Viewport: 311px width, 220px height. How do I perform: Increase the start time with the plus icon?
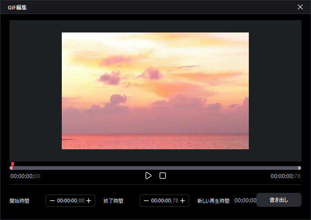(x=89, y=201)
